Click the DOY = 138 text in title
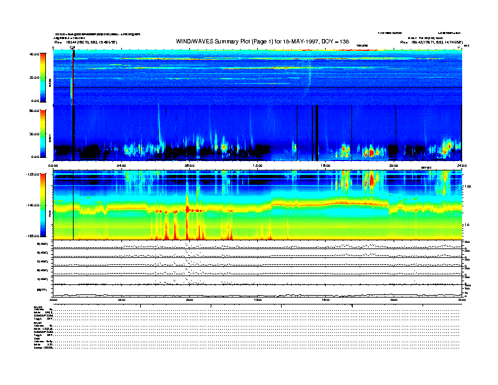The image size is (498, 385). [335, 42]
